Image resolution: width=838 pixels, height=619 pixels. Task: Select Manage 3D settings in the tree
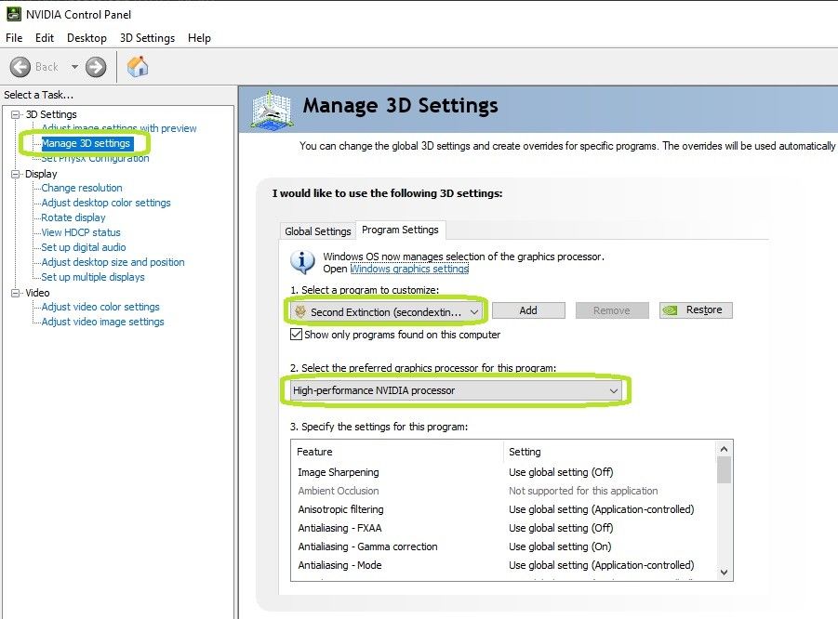click(86, 143)
